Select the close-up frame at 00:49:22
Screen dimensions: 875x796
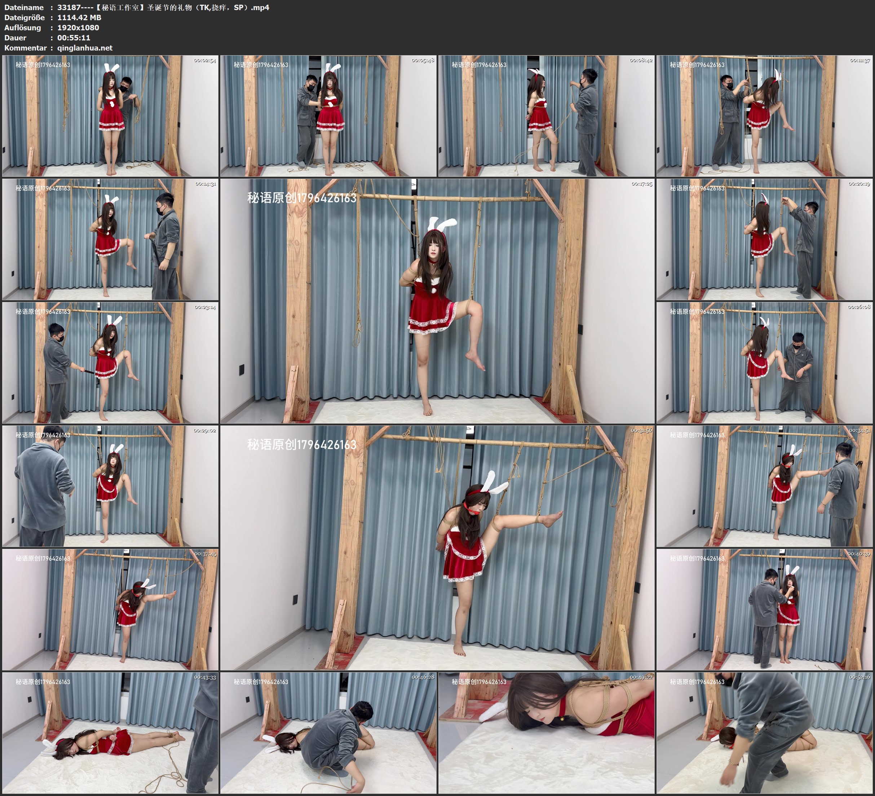(546, 733)
